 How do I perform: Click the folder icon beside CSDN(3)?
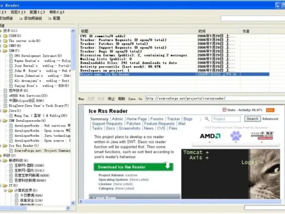coord(5,36)
